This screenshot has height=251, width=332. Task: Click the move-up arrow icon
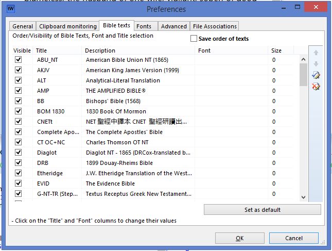pyautogui.click(x=316, y=53)
